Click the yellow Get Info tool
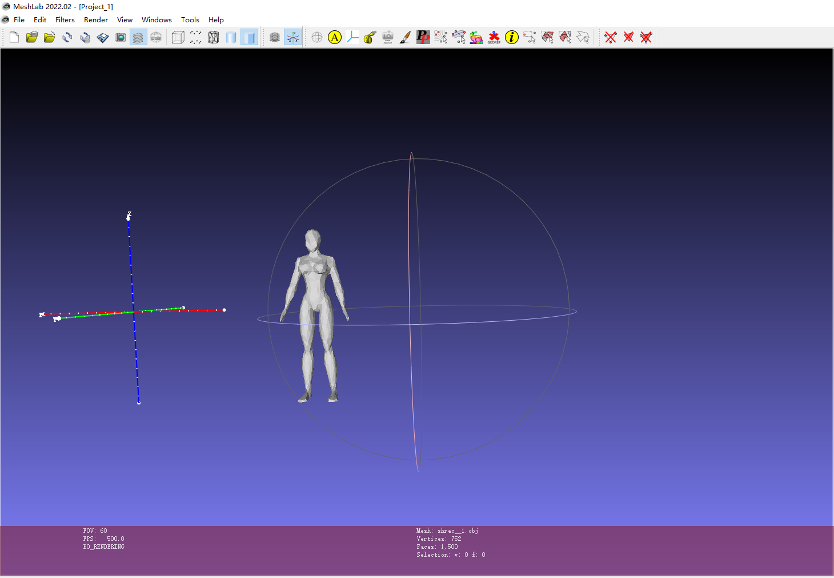The height and width of the screenshot is (578, 834). coord(512,38)
